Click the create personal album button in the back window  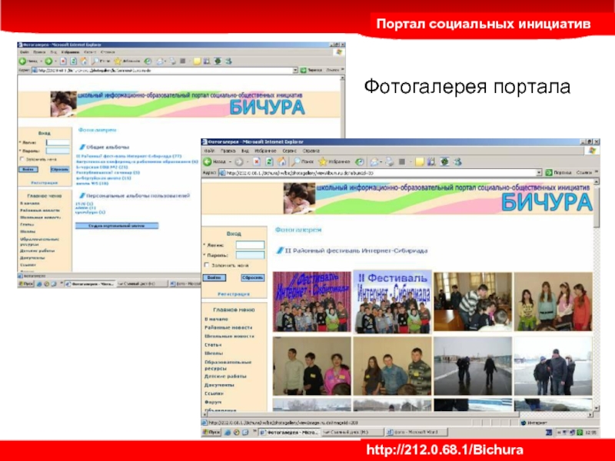click(x=117, y=226)
